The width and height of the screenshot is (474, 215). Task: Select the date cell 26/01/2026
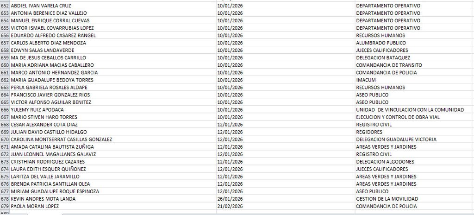[286, 199]
